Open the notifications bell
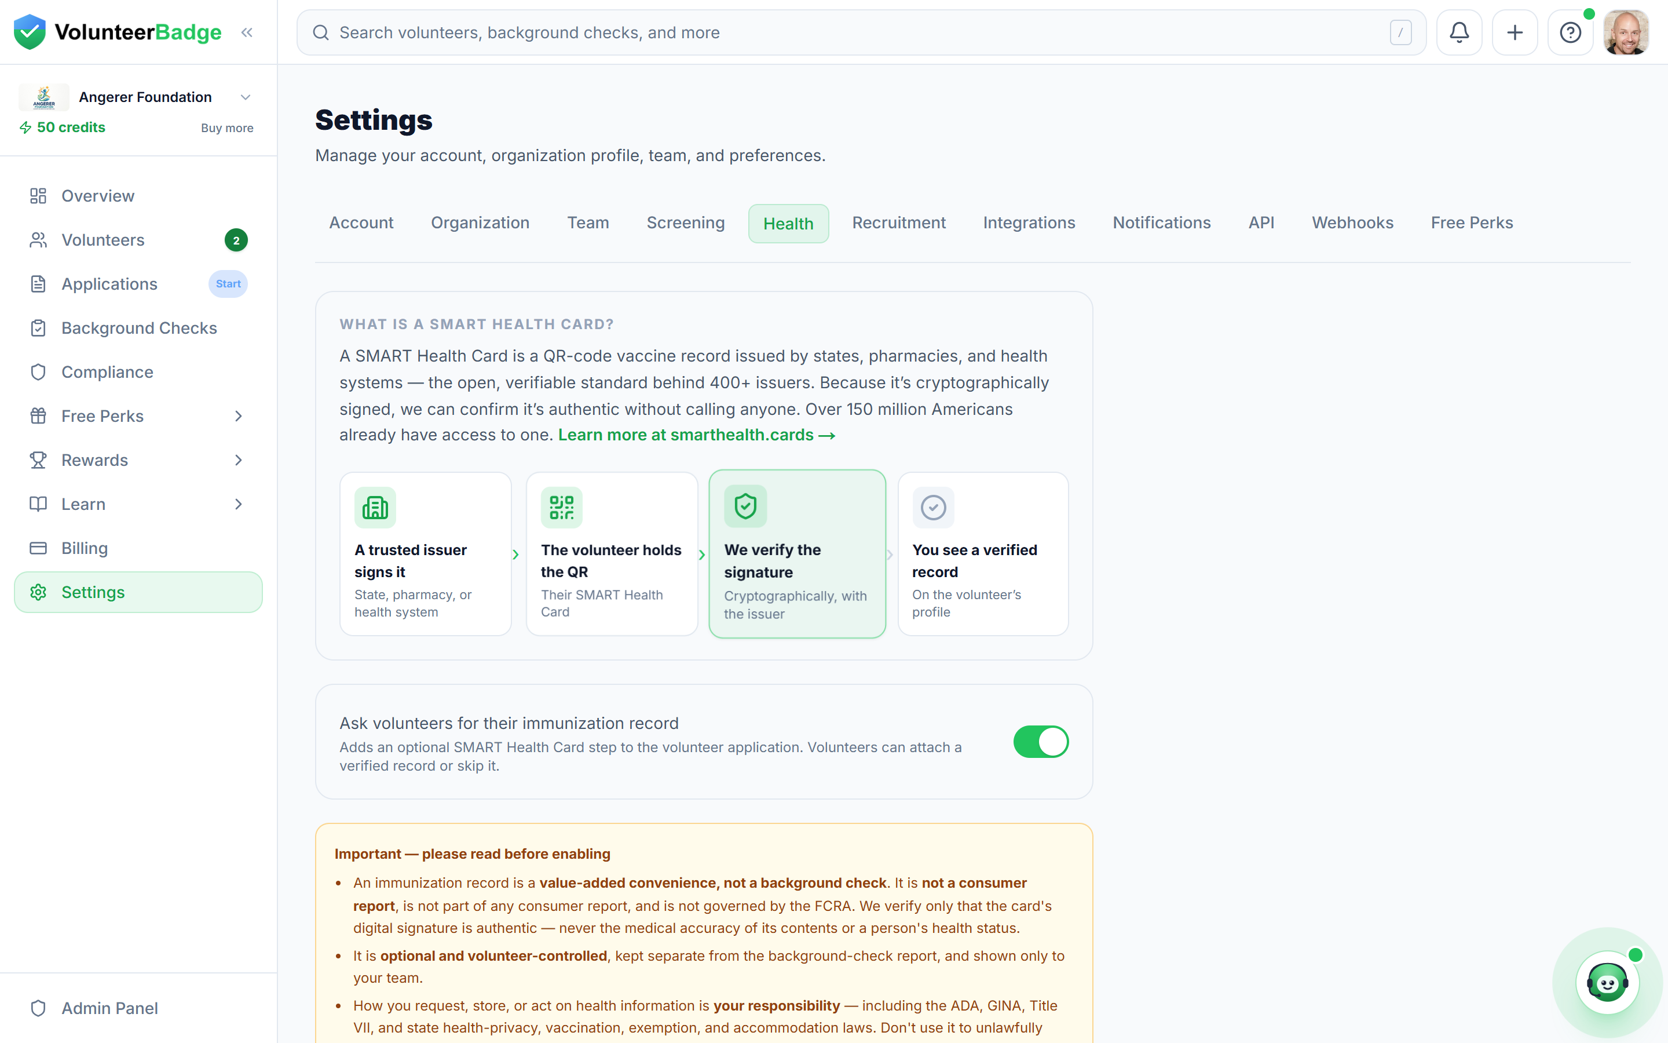The image size is (1668, 1043). coord(1458,32)
